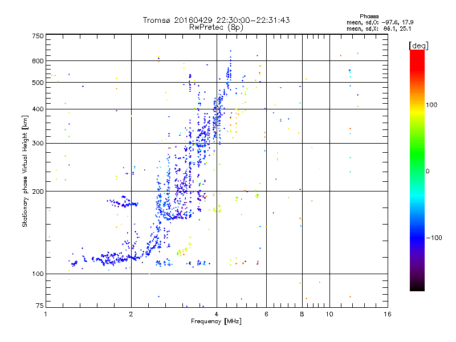Click the x-axis tick label "4"
Screen dimensions: 456x342
(x=217, y=314)
